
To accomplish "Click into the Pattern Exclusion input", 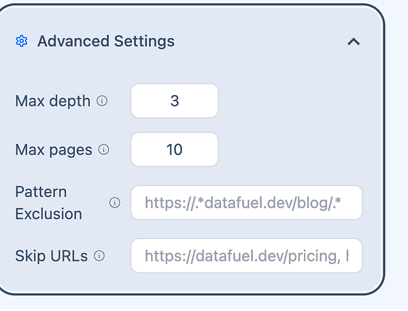I will pyautogui.click(x=246, y=202).
